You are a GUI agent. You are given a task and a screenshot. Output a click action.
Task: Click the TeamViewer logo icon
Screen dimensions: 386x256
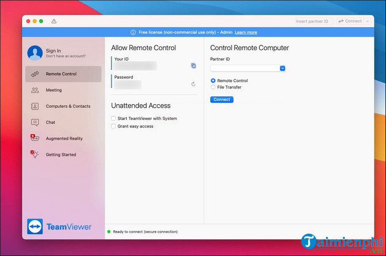point(35,227)
